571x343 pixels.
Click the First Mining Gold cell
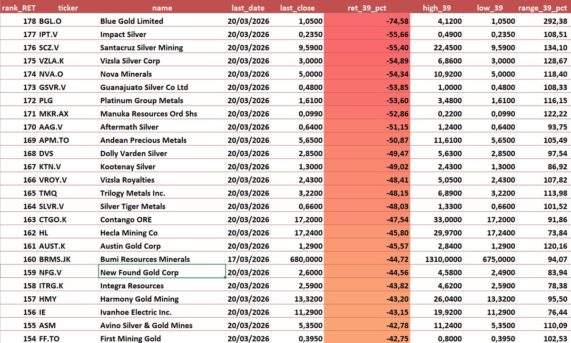[x=162, y=338]
